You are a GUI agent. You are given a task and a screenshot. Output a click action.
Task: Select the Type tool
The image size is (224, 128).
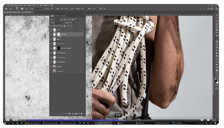pos(217,61)
